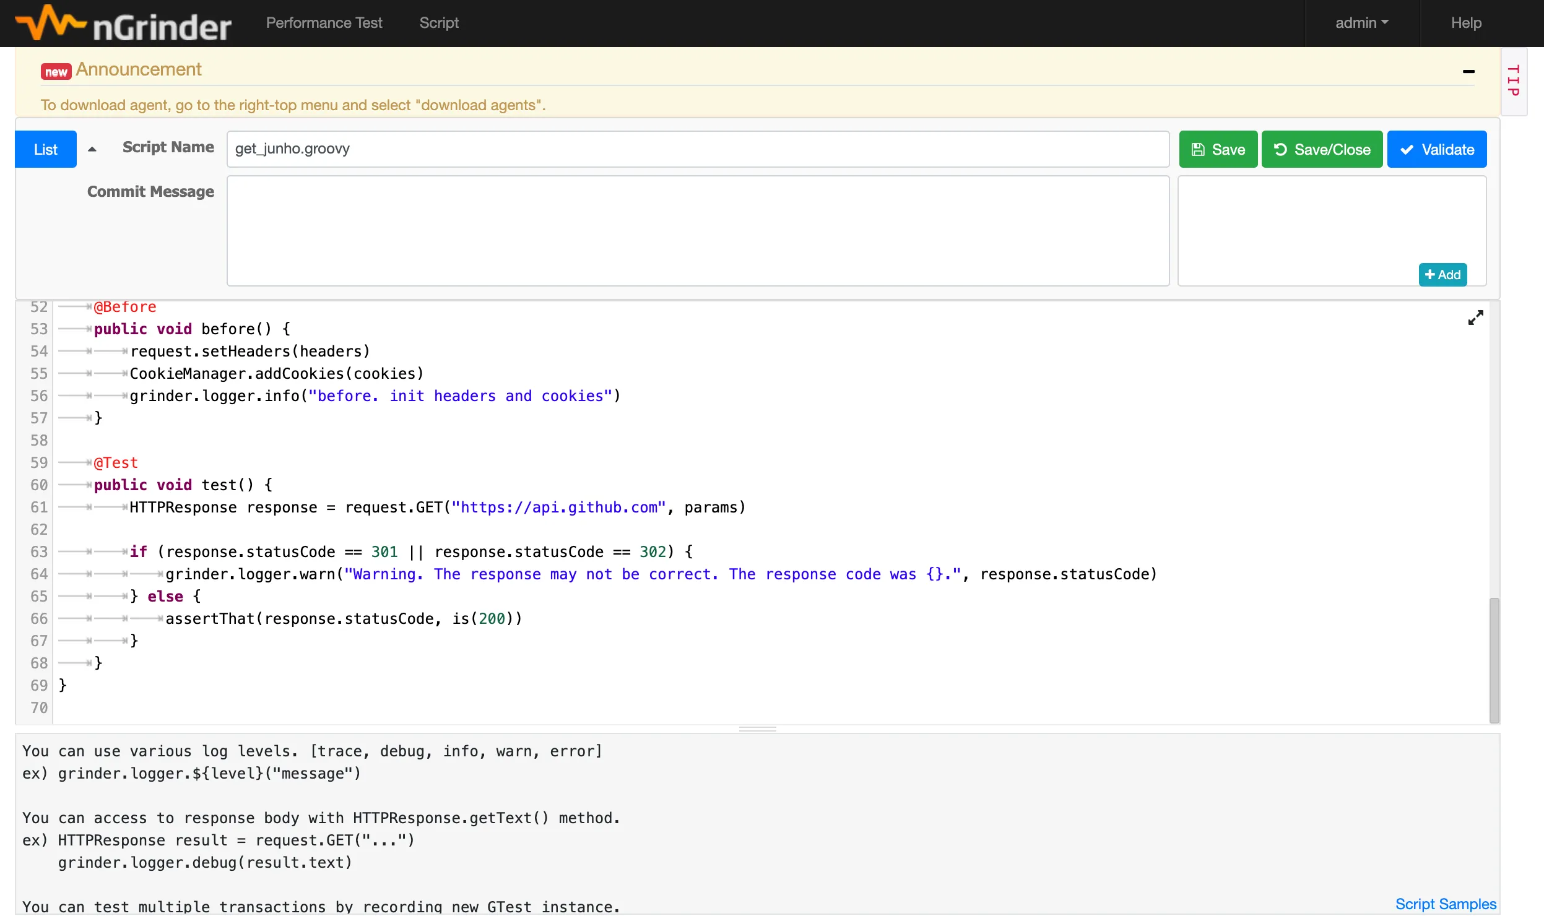Viewport: 1544px width, 916px height.
Task: Open the admin dropdown menu
Action: (1361, 23)
